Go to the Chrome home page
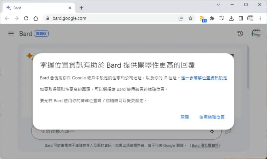Screen dimensions: 267x159 [x=36, y=18]
